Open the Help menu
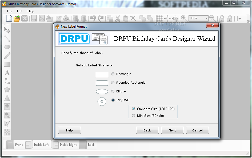 tap(31, 11)
